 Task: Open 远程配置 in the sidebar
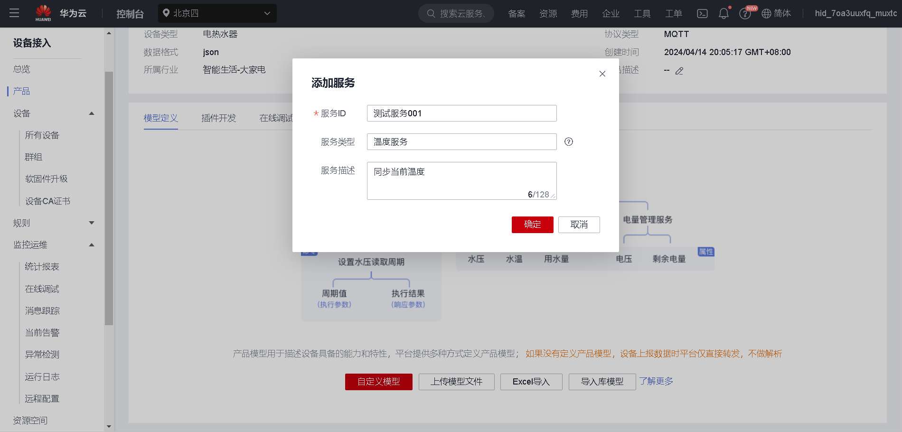[x=42, y=399]
